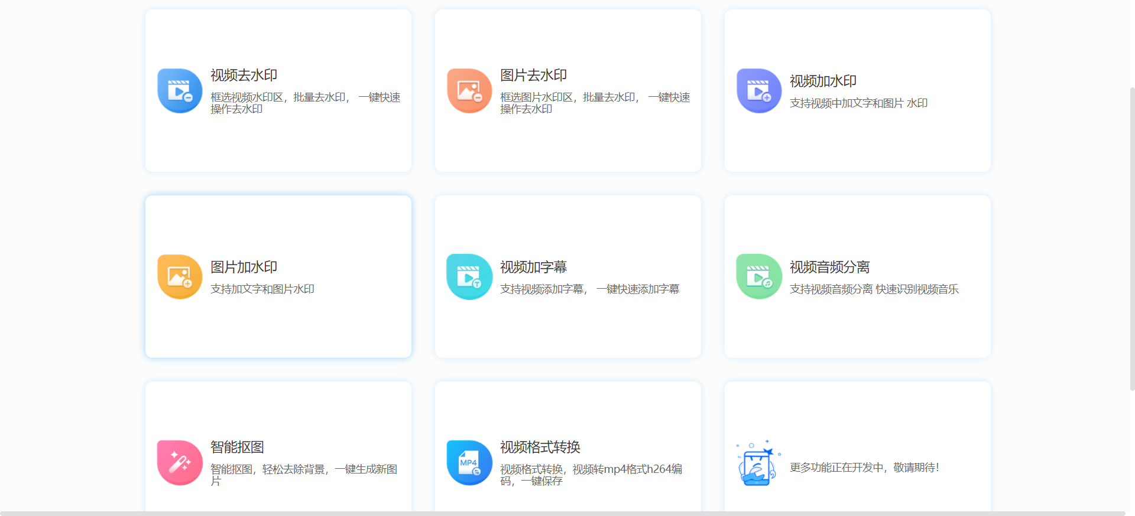Screen dimensions: 1135x516
Task: Open the 视频去水印 title
Action: tap(244, 76)
